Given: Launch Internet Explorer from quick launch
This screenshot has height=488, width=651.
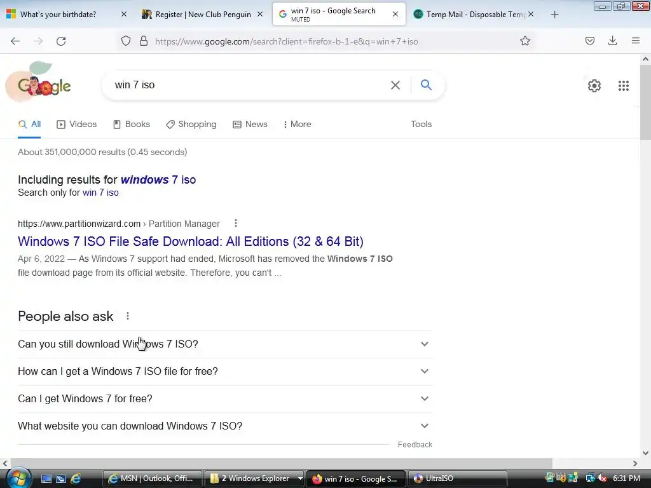Looking at the screenshot, I should click(x=76, y=478).
